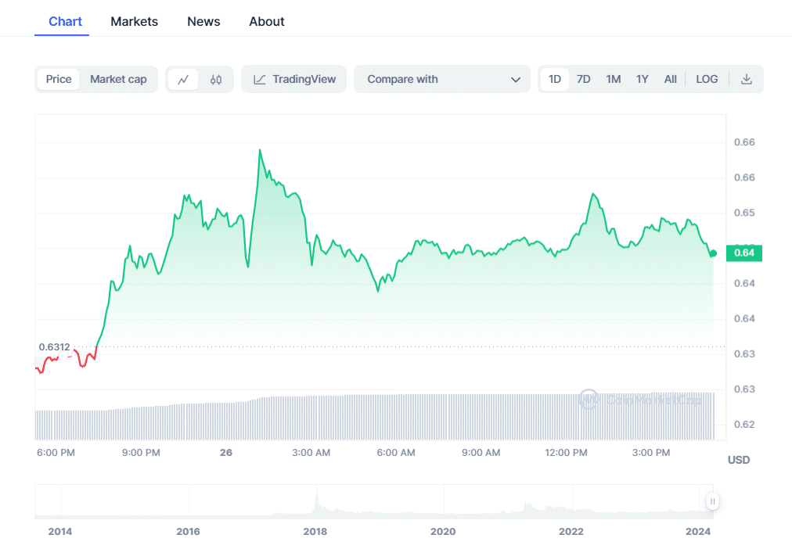792x549 pixels.
Task: Set the chart range to 1D
Action: pyautogui.click(x=555, y=79)
